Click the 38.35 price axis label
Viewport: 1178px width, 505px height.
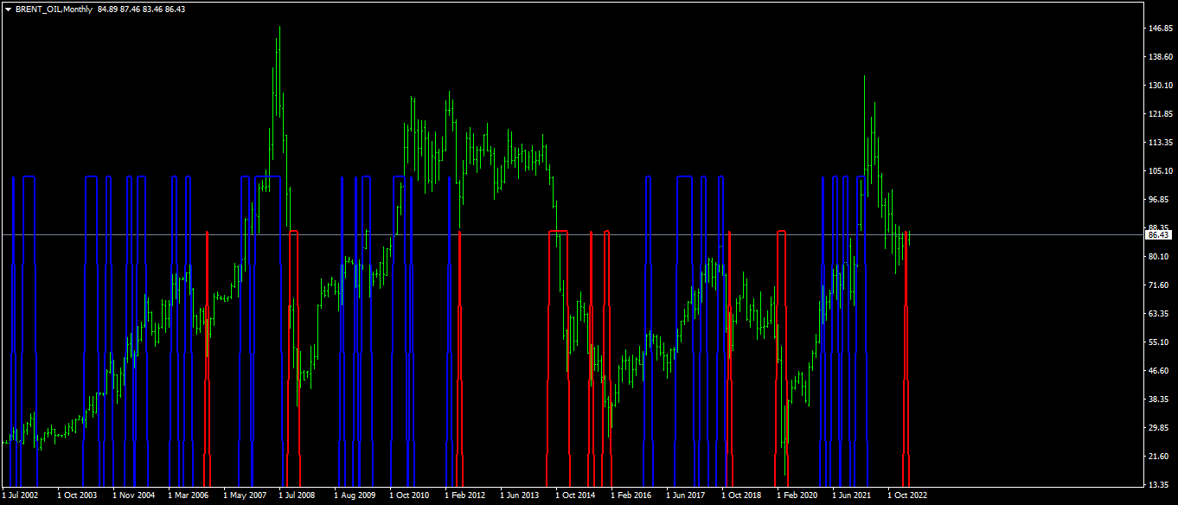(x=1158, y=400)
